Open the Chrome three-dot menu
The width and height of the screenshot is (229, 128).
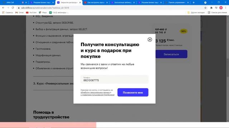(226, 8)
